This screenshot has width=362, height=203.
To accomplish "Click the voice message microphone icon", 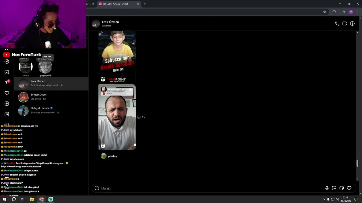I will click(327, 188).
